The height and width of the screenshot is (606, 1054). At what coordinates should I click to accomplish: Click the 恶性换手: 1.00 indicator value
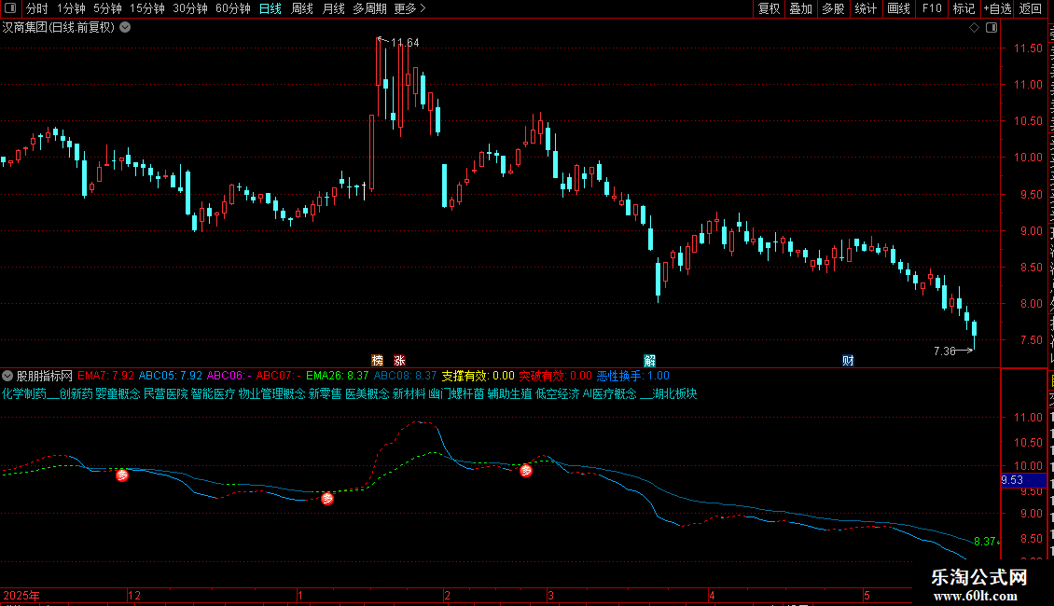633,376
